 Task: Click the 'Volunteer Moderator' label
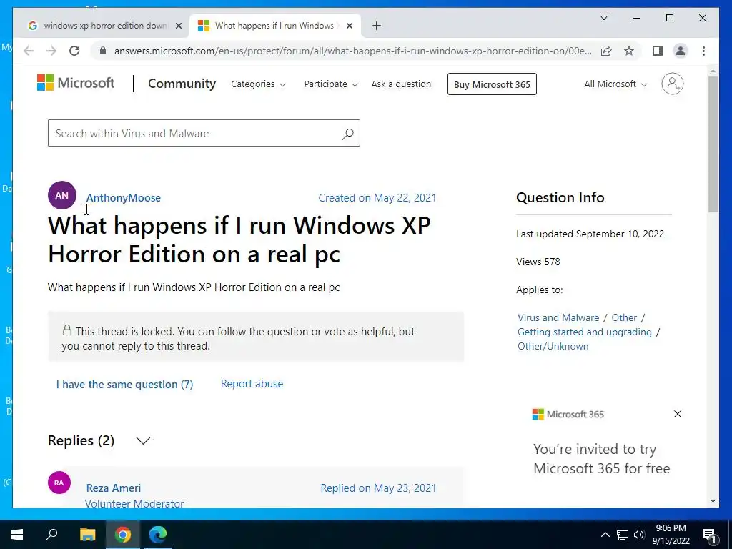coord(134,503)
